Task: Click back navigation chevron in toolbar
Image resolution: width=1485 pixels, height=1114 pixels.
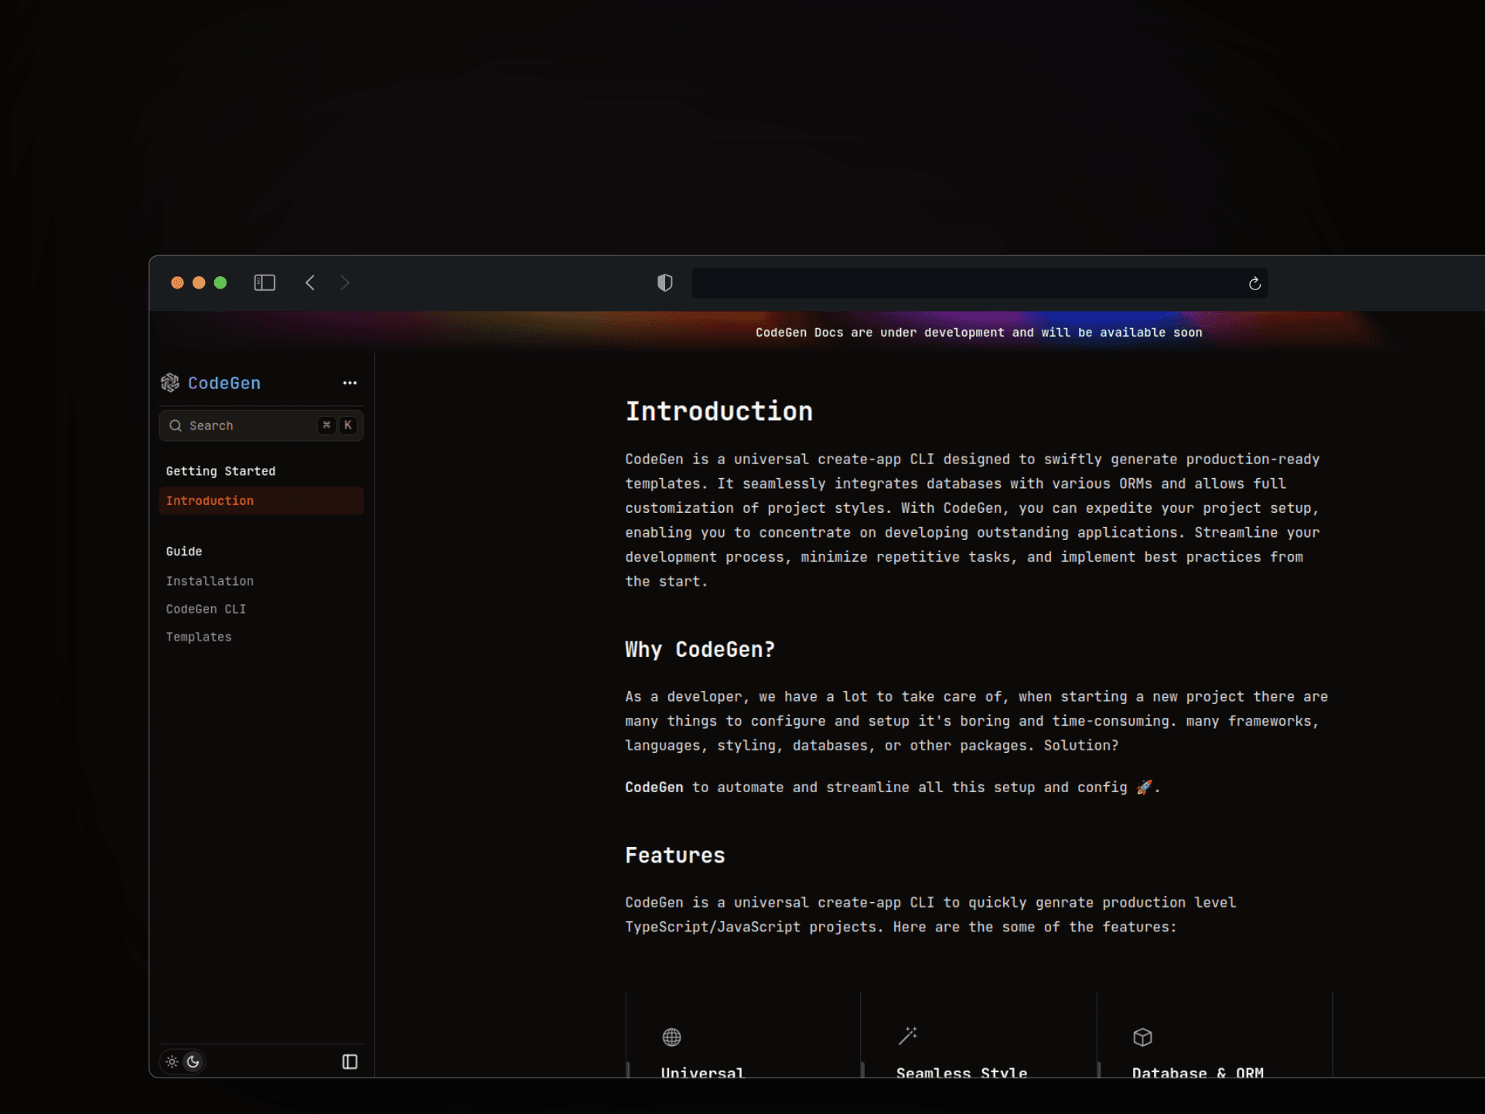Action: point(309,282)
